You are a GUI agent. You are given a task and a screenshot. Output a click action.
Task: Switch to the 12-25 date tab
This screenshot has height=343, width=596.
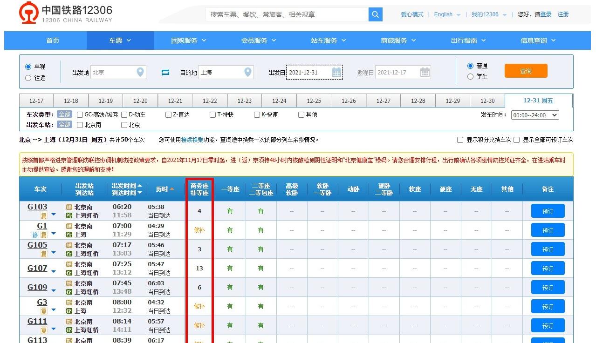(314, 101)
